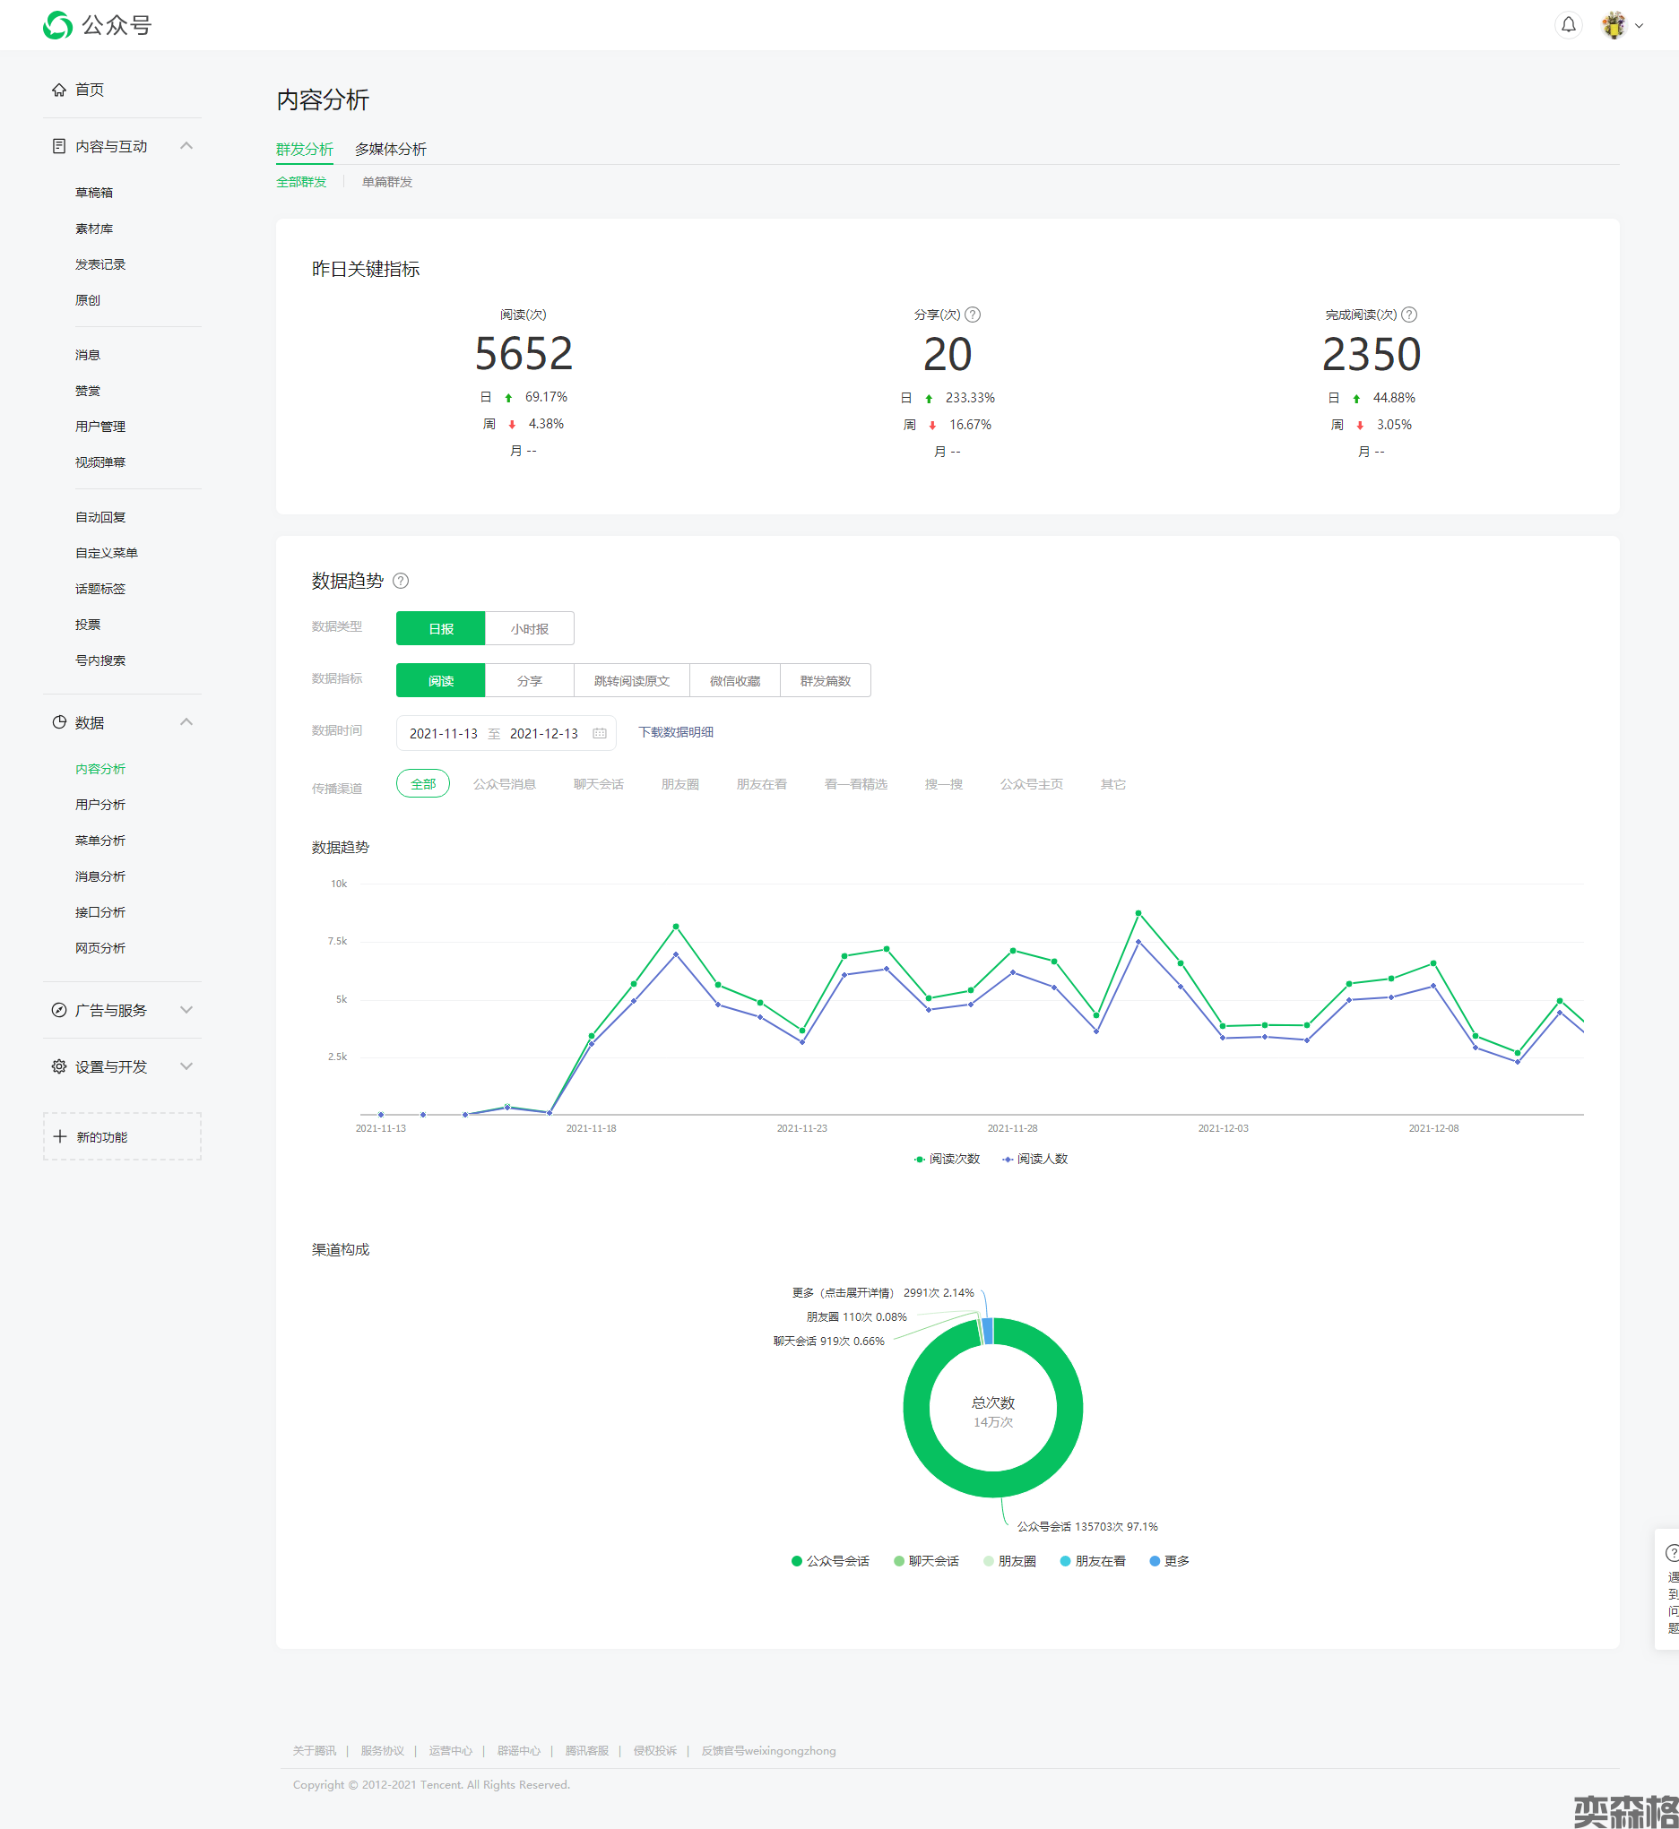The image size is (1679, 1829).
Task: Select the 朋友圈 channel filter
Action: point(679,785)
